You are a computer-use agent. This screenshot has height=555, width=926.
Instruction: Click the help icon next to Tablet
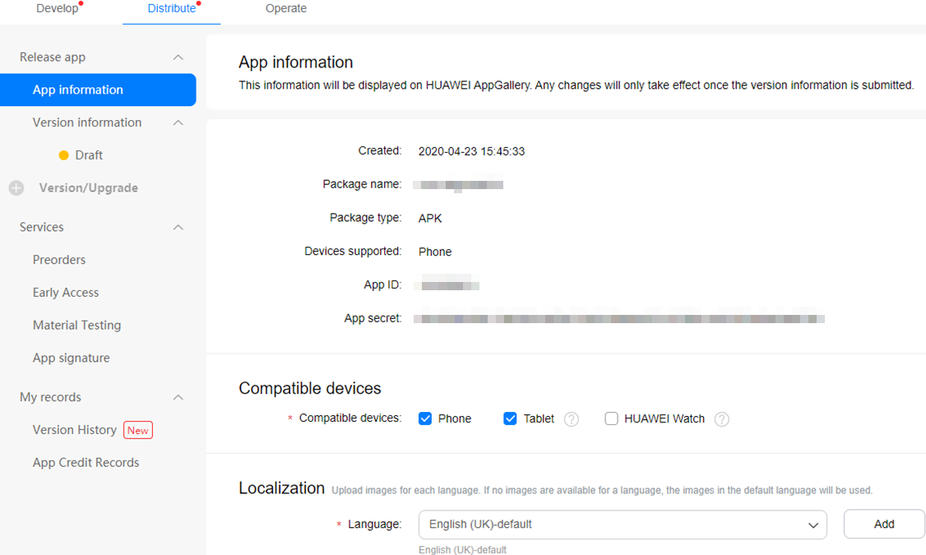pyautogui.click(x=571, y=419)
